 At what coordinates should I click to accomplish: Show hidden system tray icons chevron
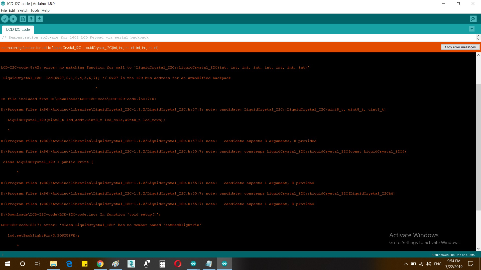[406, 264]
